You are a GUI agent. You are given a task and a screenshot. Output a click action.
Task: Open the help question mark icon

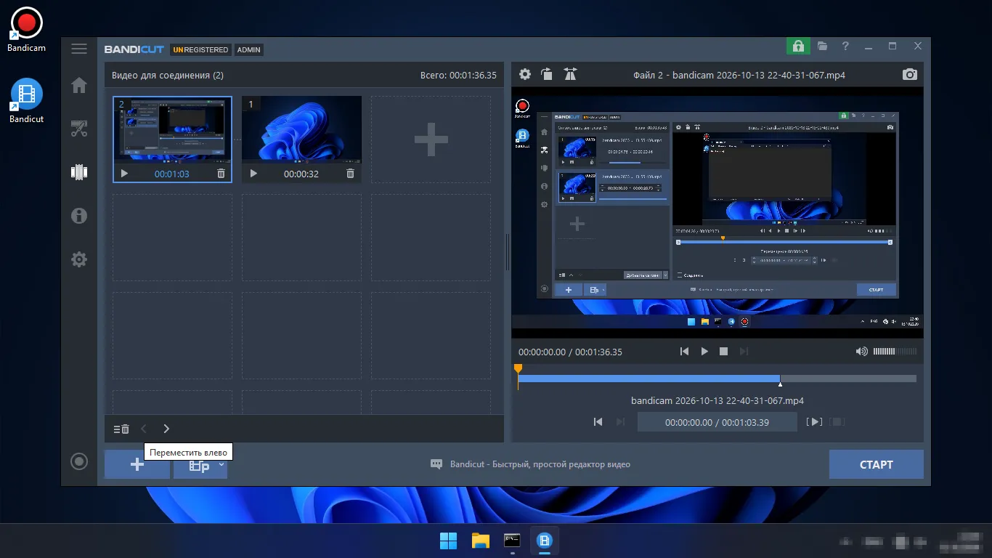click(x=845, y=46)
